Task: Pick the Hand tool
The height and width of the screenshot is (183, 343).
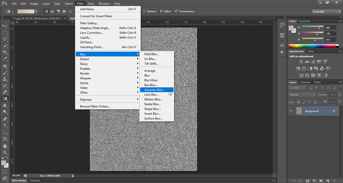Action: 5,146
